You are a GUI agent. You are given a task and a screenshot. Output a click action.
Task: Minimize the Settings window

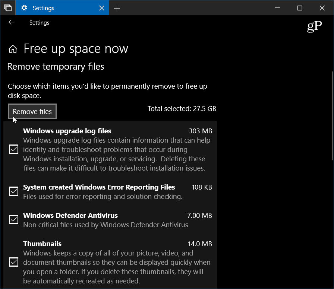[x=277, y=8]
